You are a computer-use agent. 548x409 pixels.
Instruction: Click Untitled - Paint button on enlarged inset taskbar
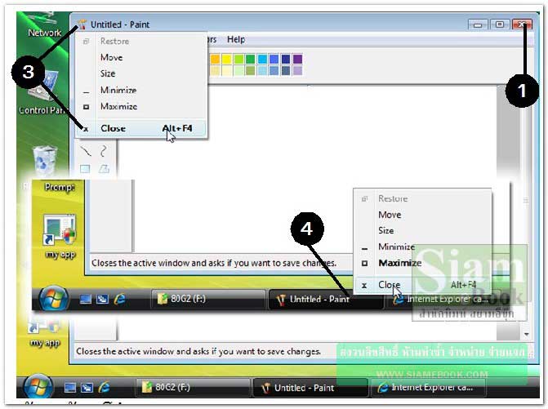(x=326, y=300)
